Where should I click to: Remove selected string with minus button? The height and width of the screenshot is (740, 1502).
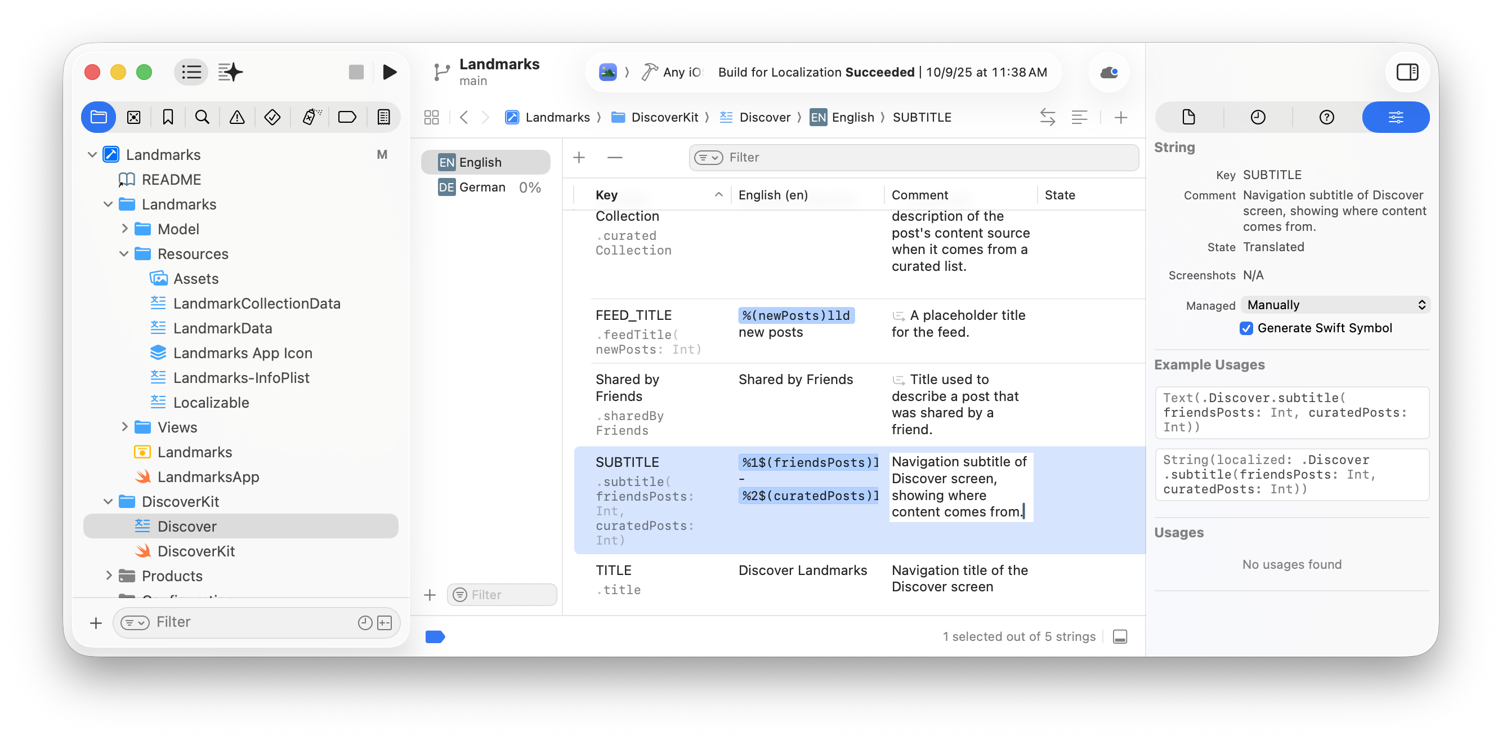615,158
